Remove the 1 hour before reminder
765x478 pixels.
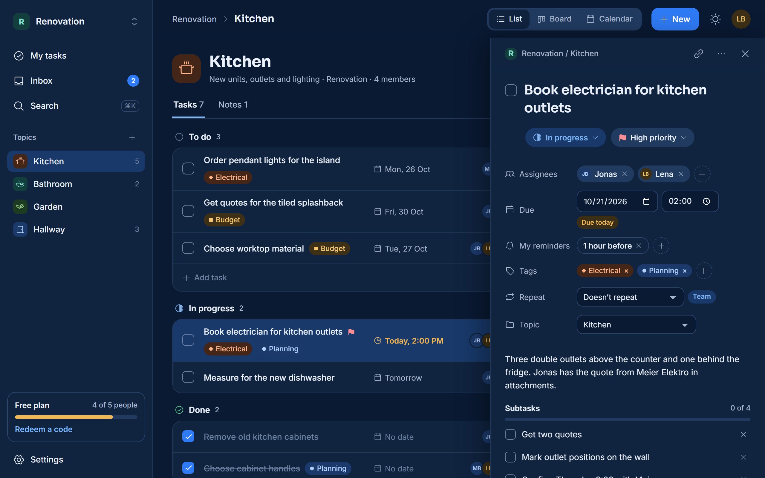tap(639, 246)
